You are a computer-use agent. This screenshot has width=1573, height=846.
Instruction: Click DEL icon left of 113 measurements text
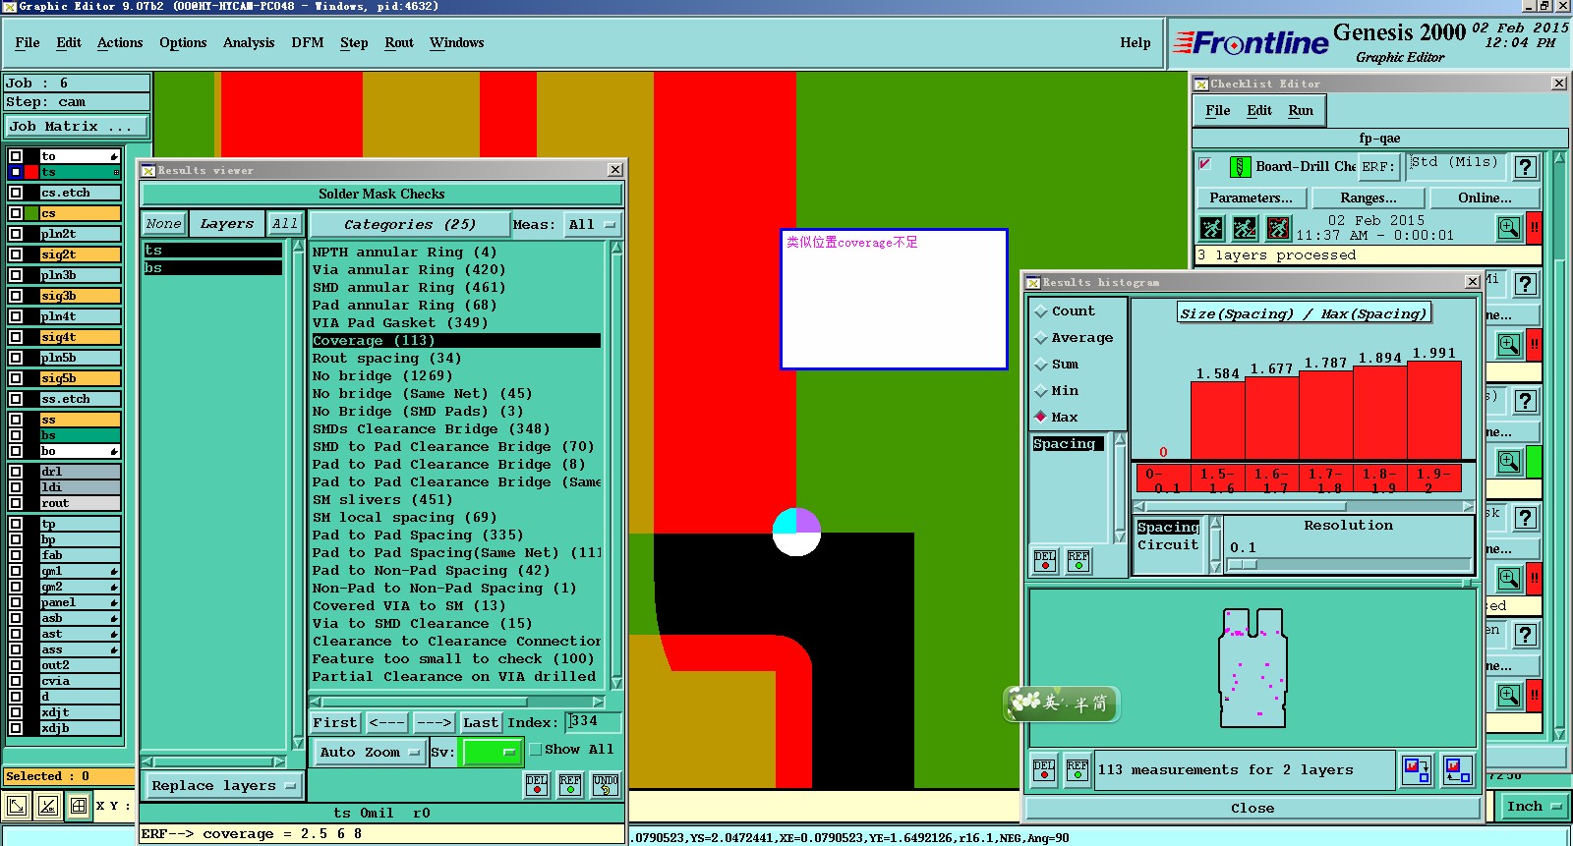coord(1044,770)
